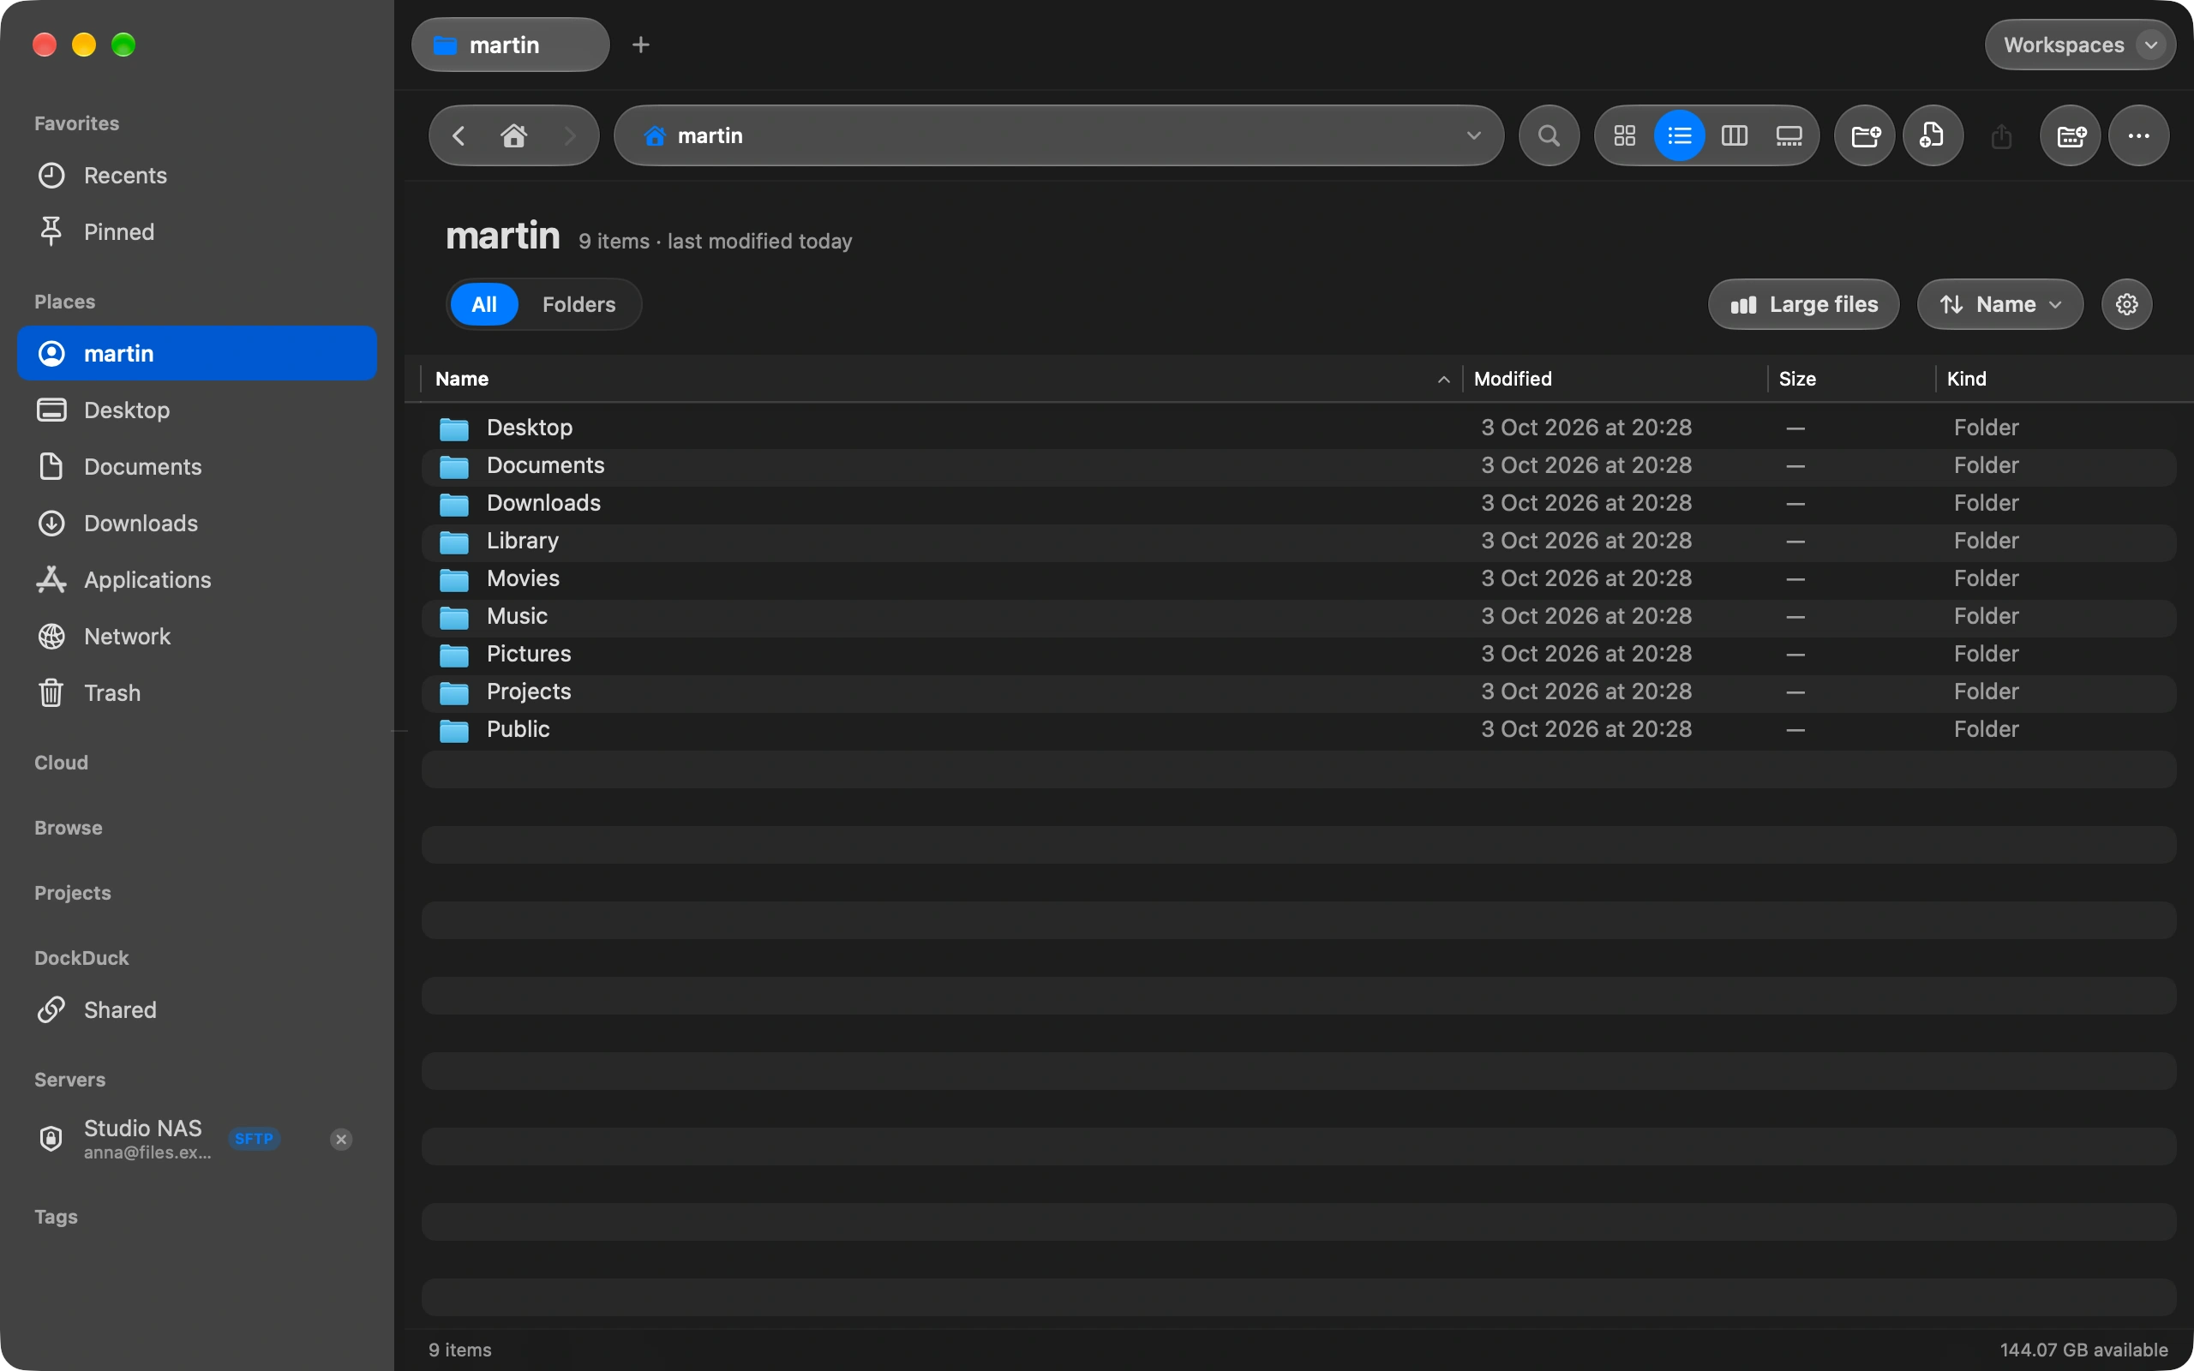Select the All filter
This screenshot has height=1371, width=2194.
tap(484, 305)
